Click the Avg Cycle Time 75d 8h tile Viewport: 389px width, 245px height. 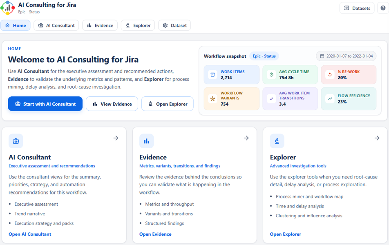coord(290,75)
